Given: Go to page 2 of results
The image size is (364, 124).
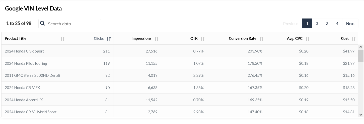Looking at the screenshot, I should (317, 23).
